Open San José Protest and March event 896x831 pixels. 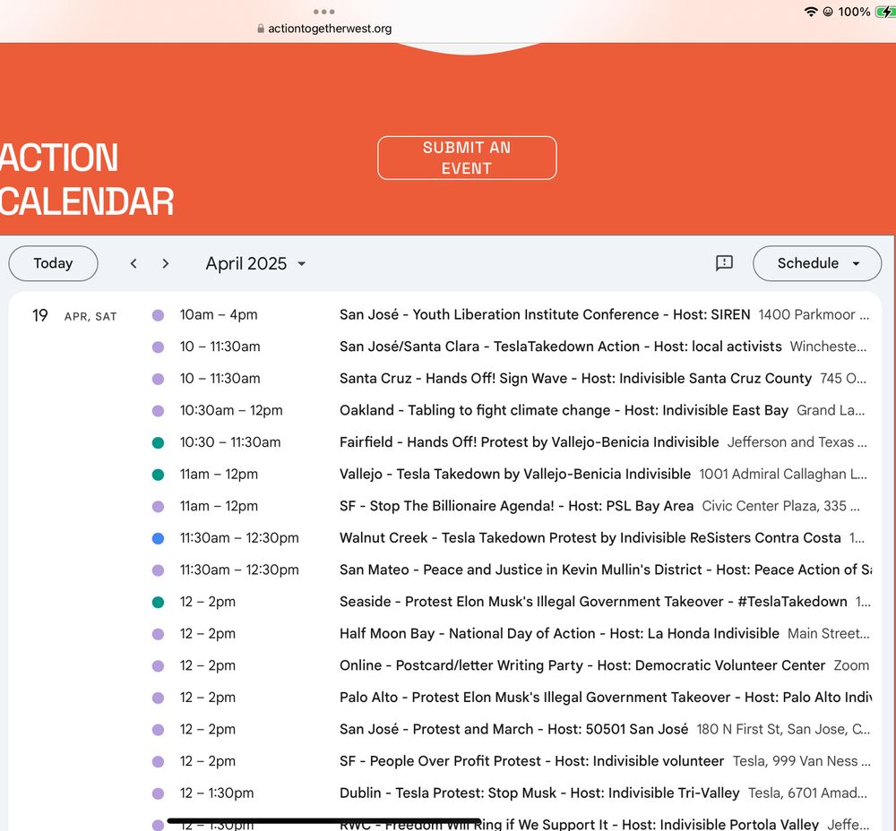513,730
